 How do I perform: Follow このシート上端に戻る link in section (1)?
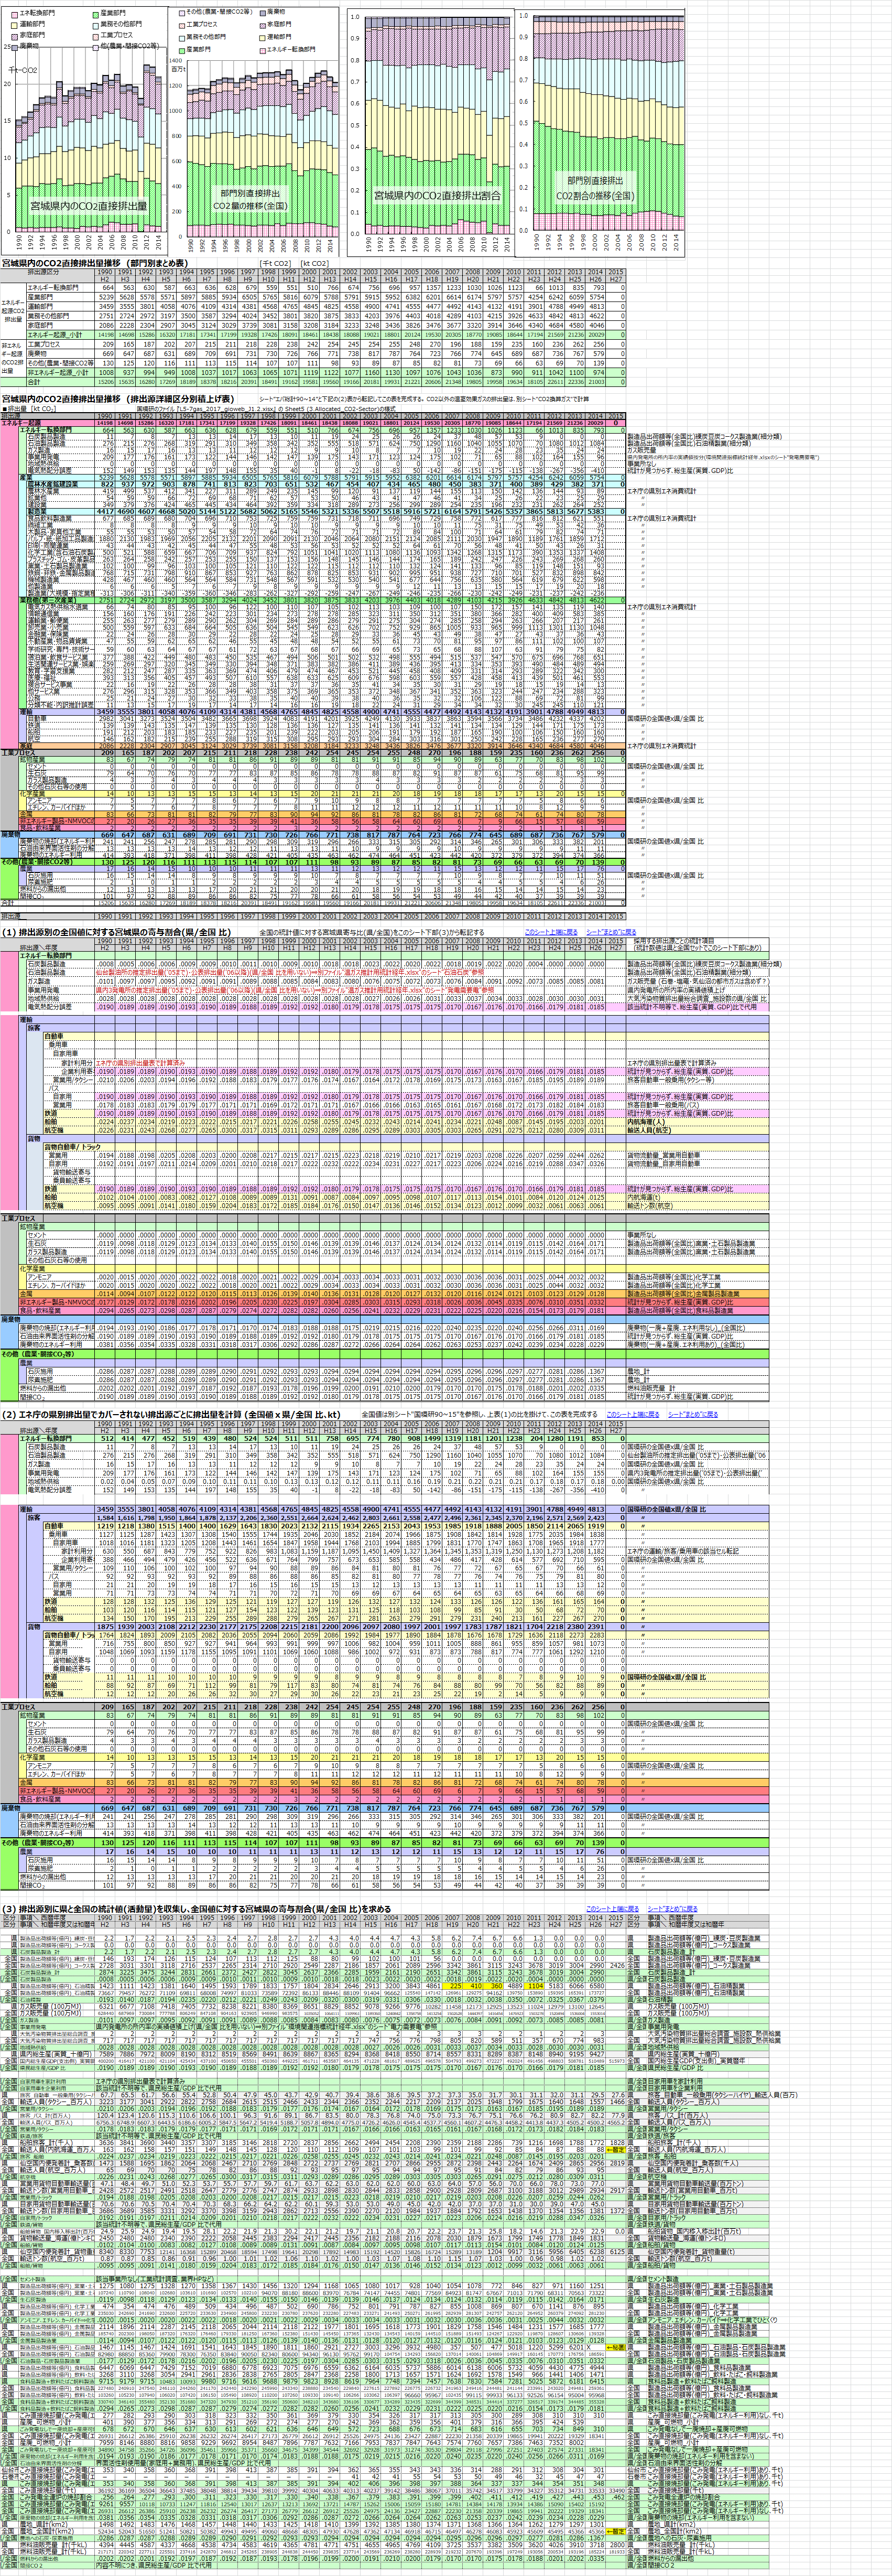tap(552, 932)
